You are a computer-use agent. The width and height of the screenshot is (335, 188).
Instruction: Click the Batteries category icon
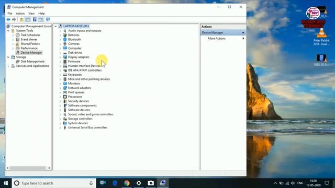pos(65,35)
